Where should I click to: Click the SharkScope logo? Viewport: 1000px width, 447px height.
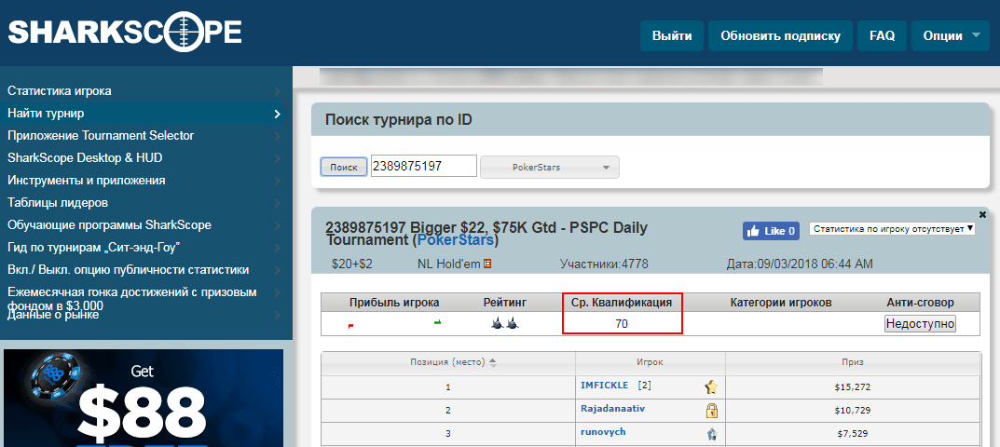pyautogui.click(x=125, y=33)
